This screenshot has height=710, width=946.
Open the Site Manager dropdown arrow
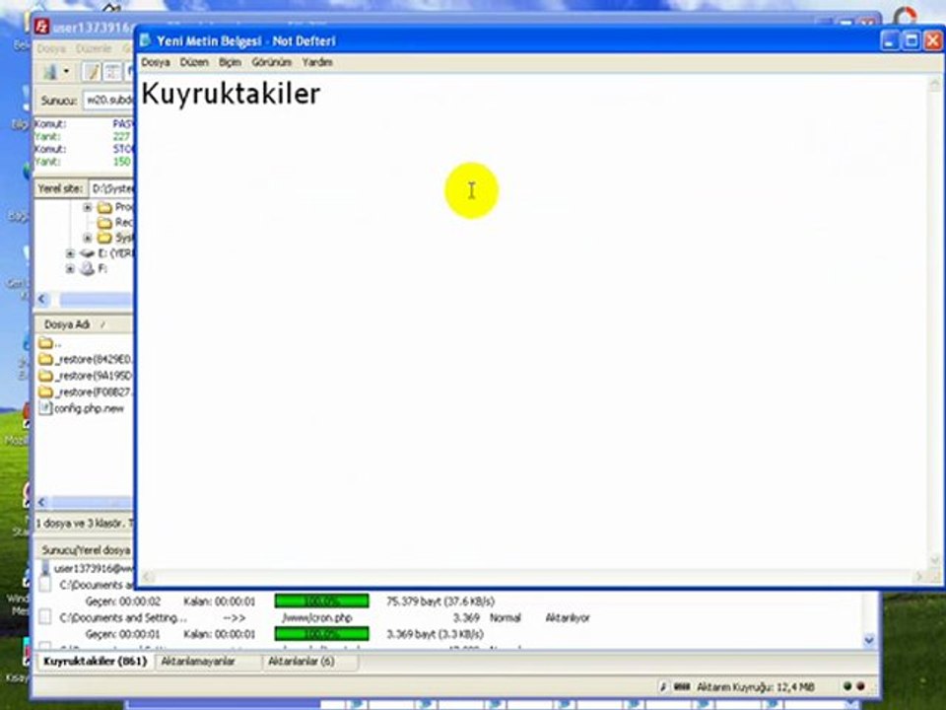pos(66,72)
